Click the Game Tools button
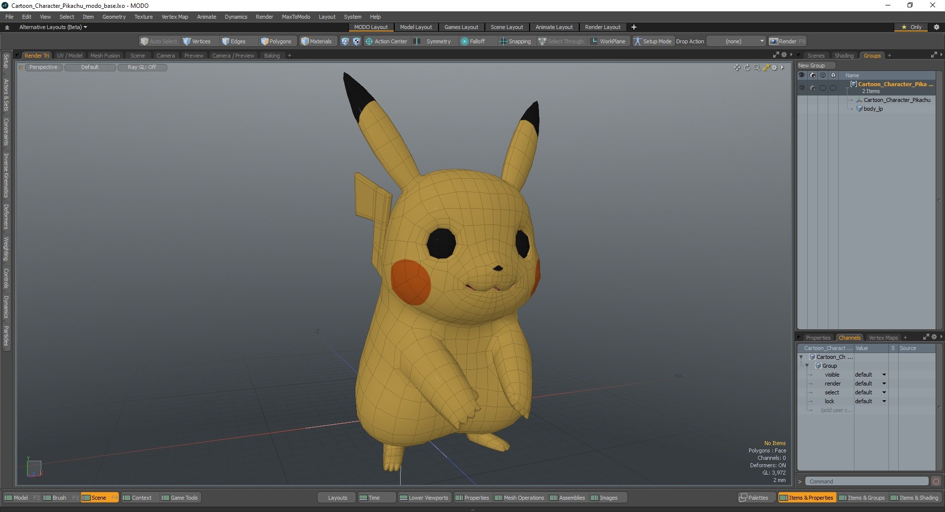The height and width of the screenshot is (512, 945). (x=180, y=498)
